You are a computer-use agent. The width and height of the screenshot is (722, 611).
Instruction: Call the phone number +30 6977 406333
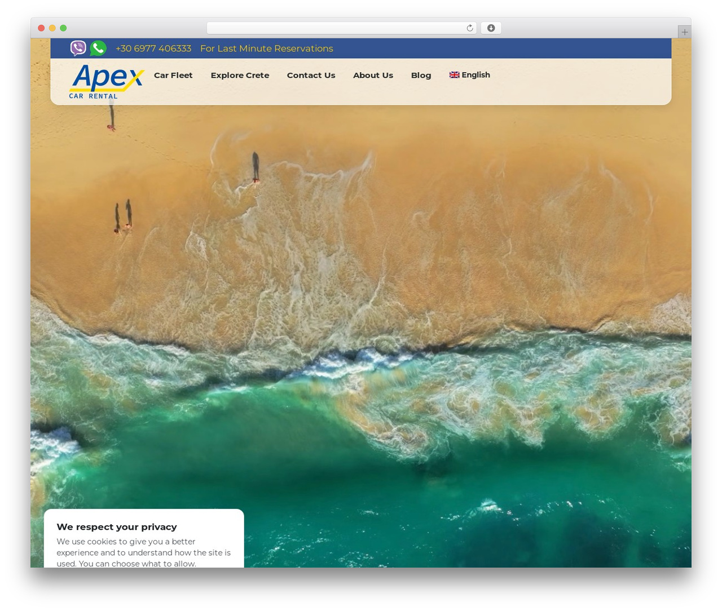[153, 48]
